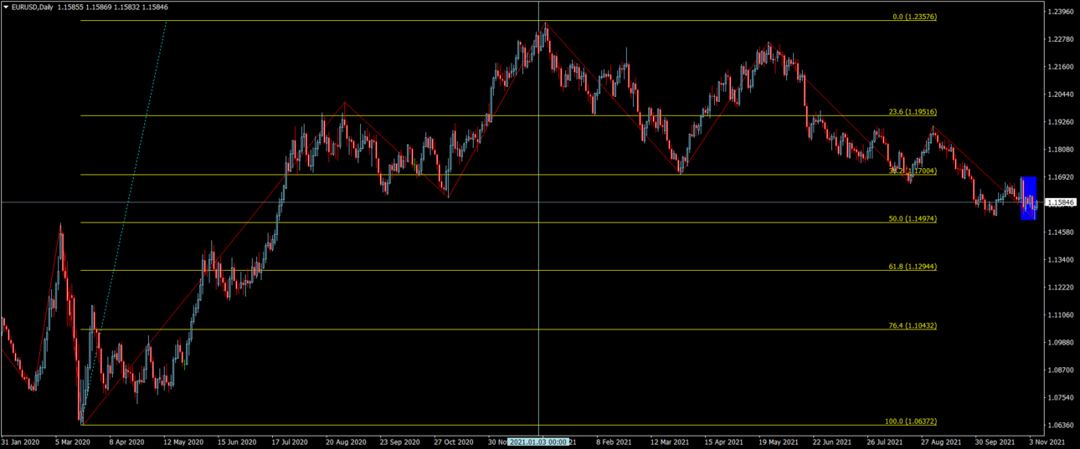Click the 1.13400 price scale label
1080x449 pixels.
1060,259
